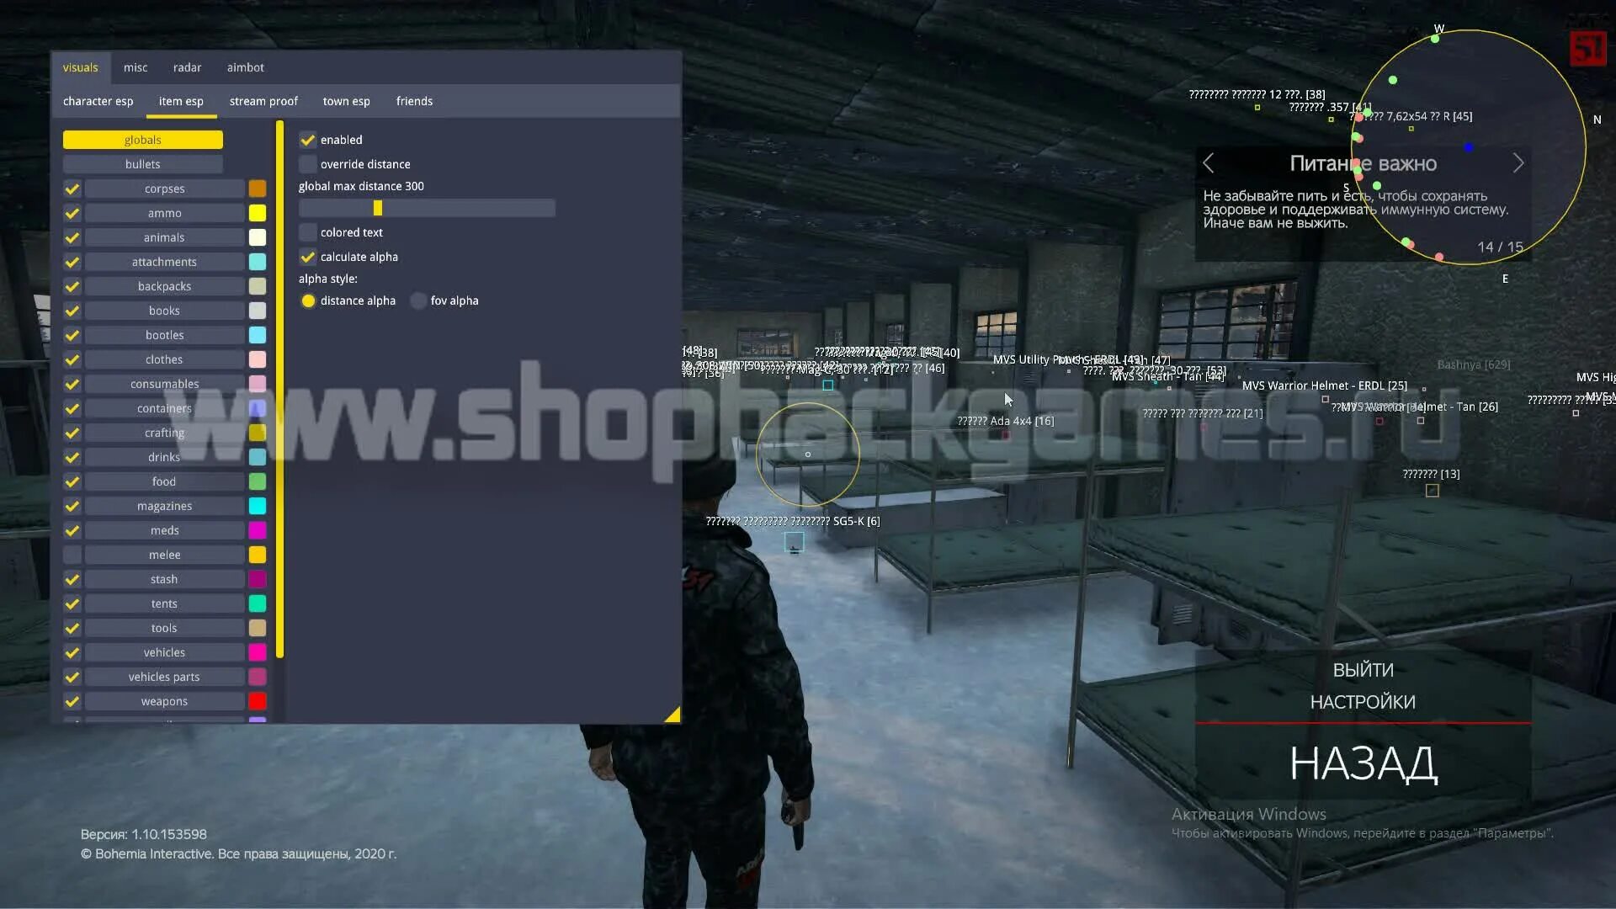Select the stream proof subtab

[263, 101]
